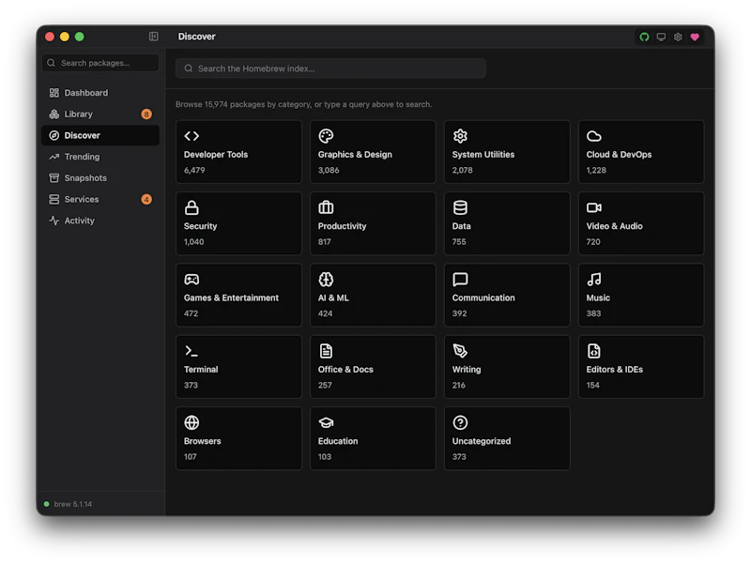The width and height of the screenshot is (751, 564).
Task: Click the AI & ML brain icon
Action: click(x=326, y=279)
